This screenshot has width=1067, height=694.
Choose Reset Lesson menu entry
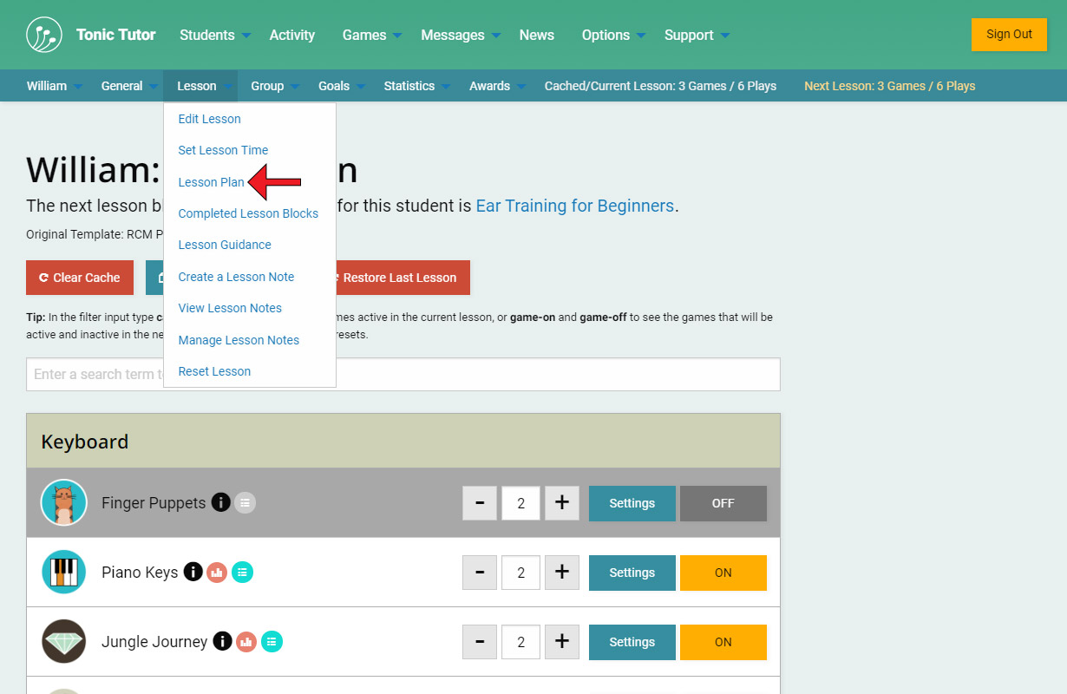214,371
